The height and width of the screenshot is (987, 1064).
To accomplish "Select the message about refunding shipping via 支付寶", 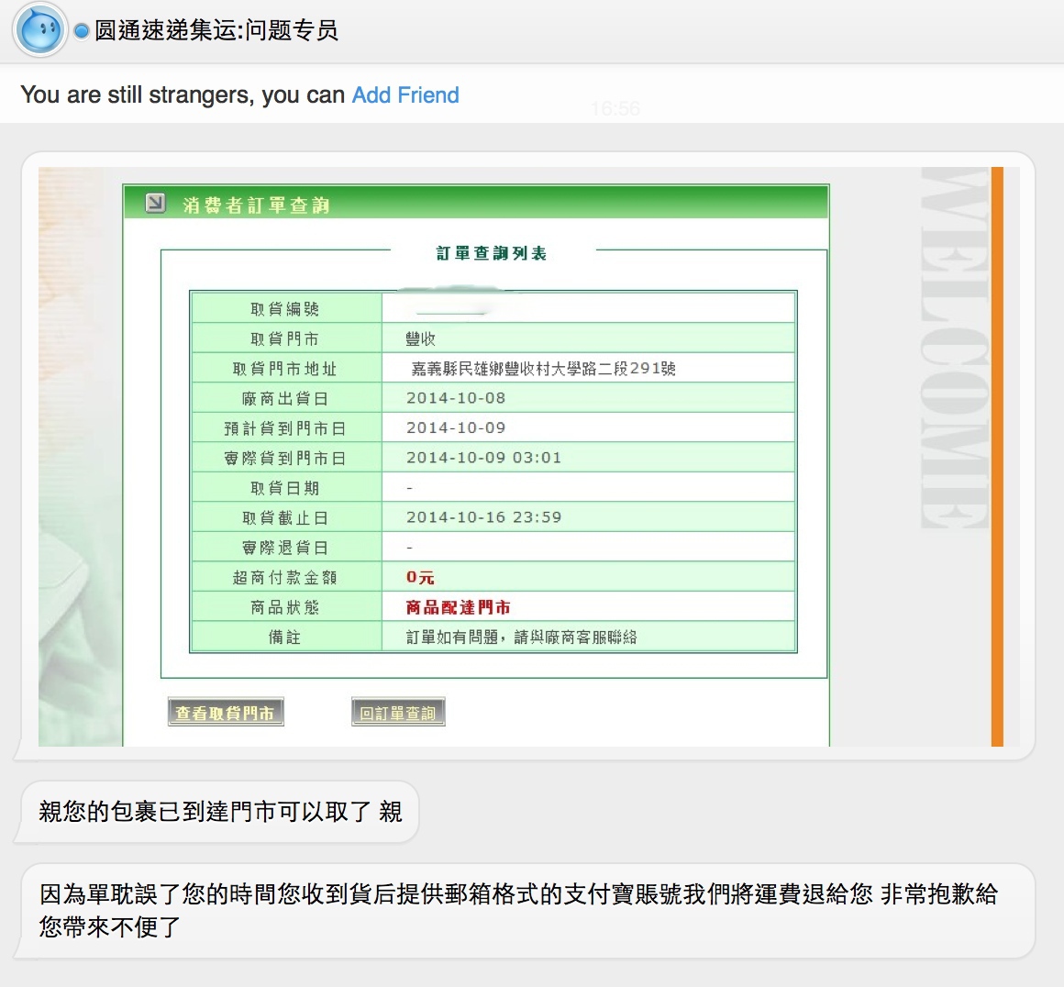I will [x=527, y=910].
